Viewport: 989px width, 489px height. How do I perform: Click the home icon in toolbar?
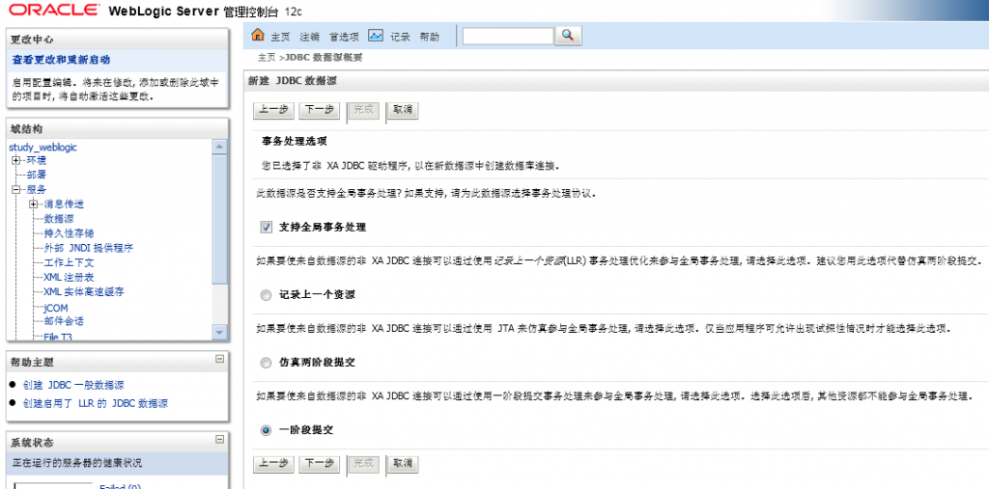pyautogui.click(x=257, y=35)
